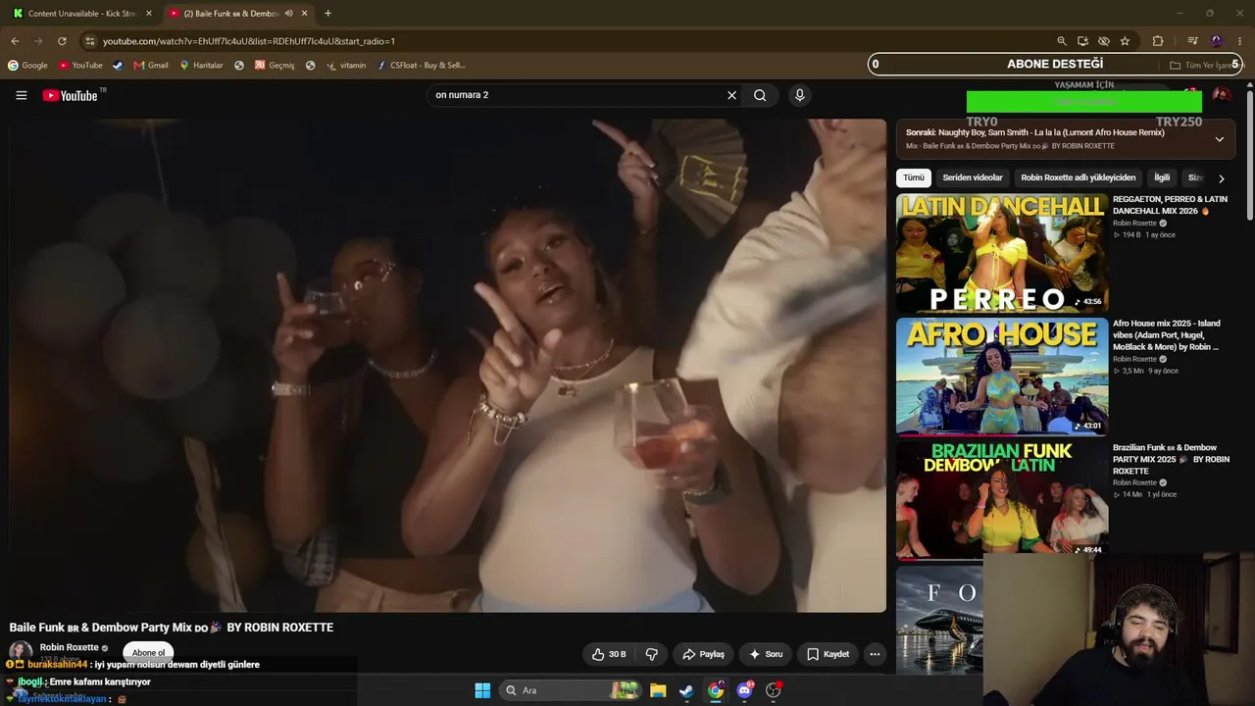Click the Windows taskbar search box
The height and width of the screenshot is (706, 1255).
[570, 690]
